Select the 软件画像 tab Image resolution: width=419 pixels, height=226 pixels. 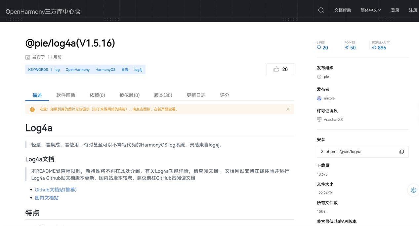tap(66, 95)
